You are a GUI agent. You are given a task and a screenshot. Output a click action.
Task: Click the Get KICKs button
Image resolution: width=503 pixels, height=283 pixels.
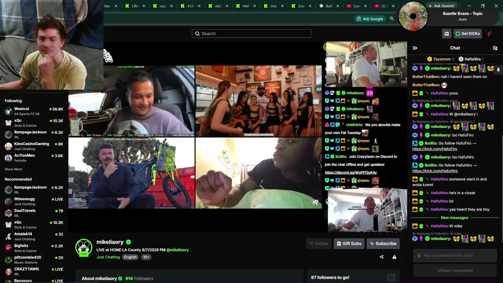tap(468, 34)
